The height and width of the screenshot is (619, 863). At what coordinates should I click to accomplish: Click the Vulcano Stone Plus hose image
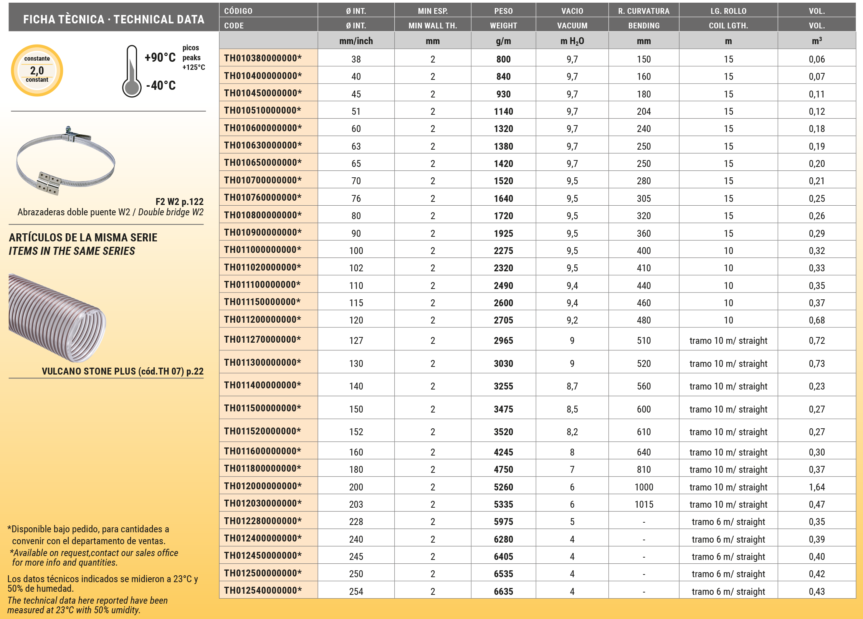pyautogui.click(x=57, y=318)
